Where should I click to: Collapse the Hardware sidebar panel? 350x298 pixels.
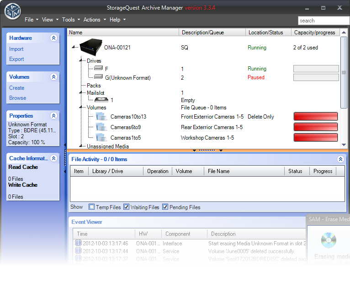(53, 38)
